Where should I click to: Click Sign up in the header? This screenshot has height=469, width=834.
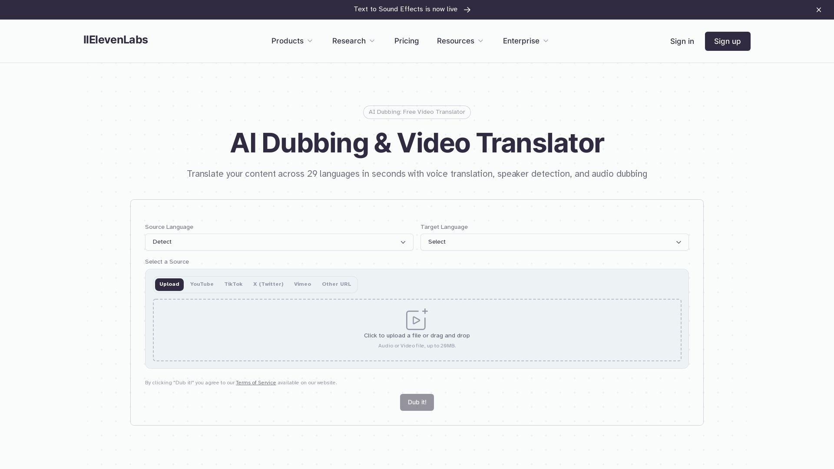pyautogui.click(x=728, y=41)
